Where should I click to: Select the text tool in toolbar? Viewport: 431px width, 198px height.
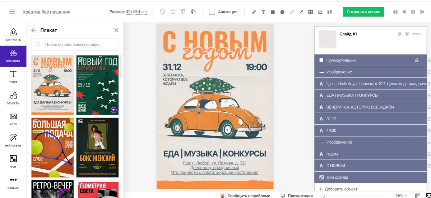click(263, 12)
